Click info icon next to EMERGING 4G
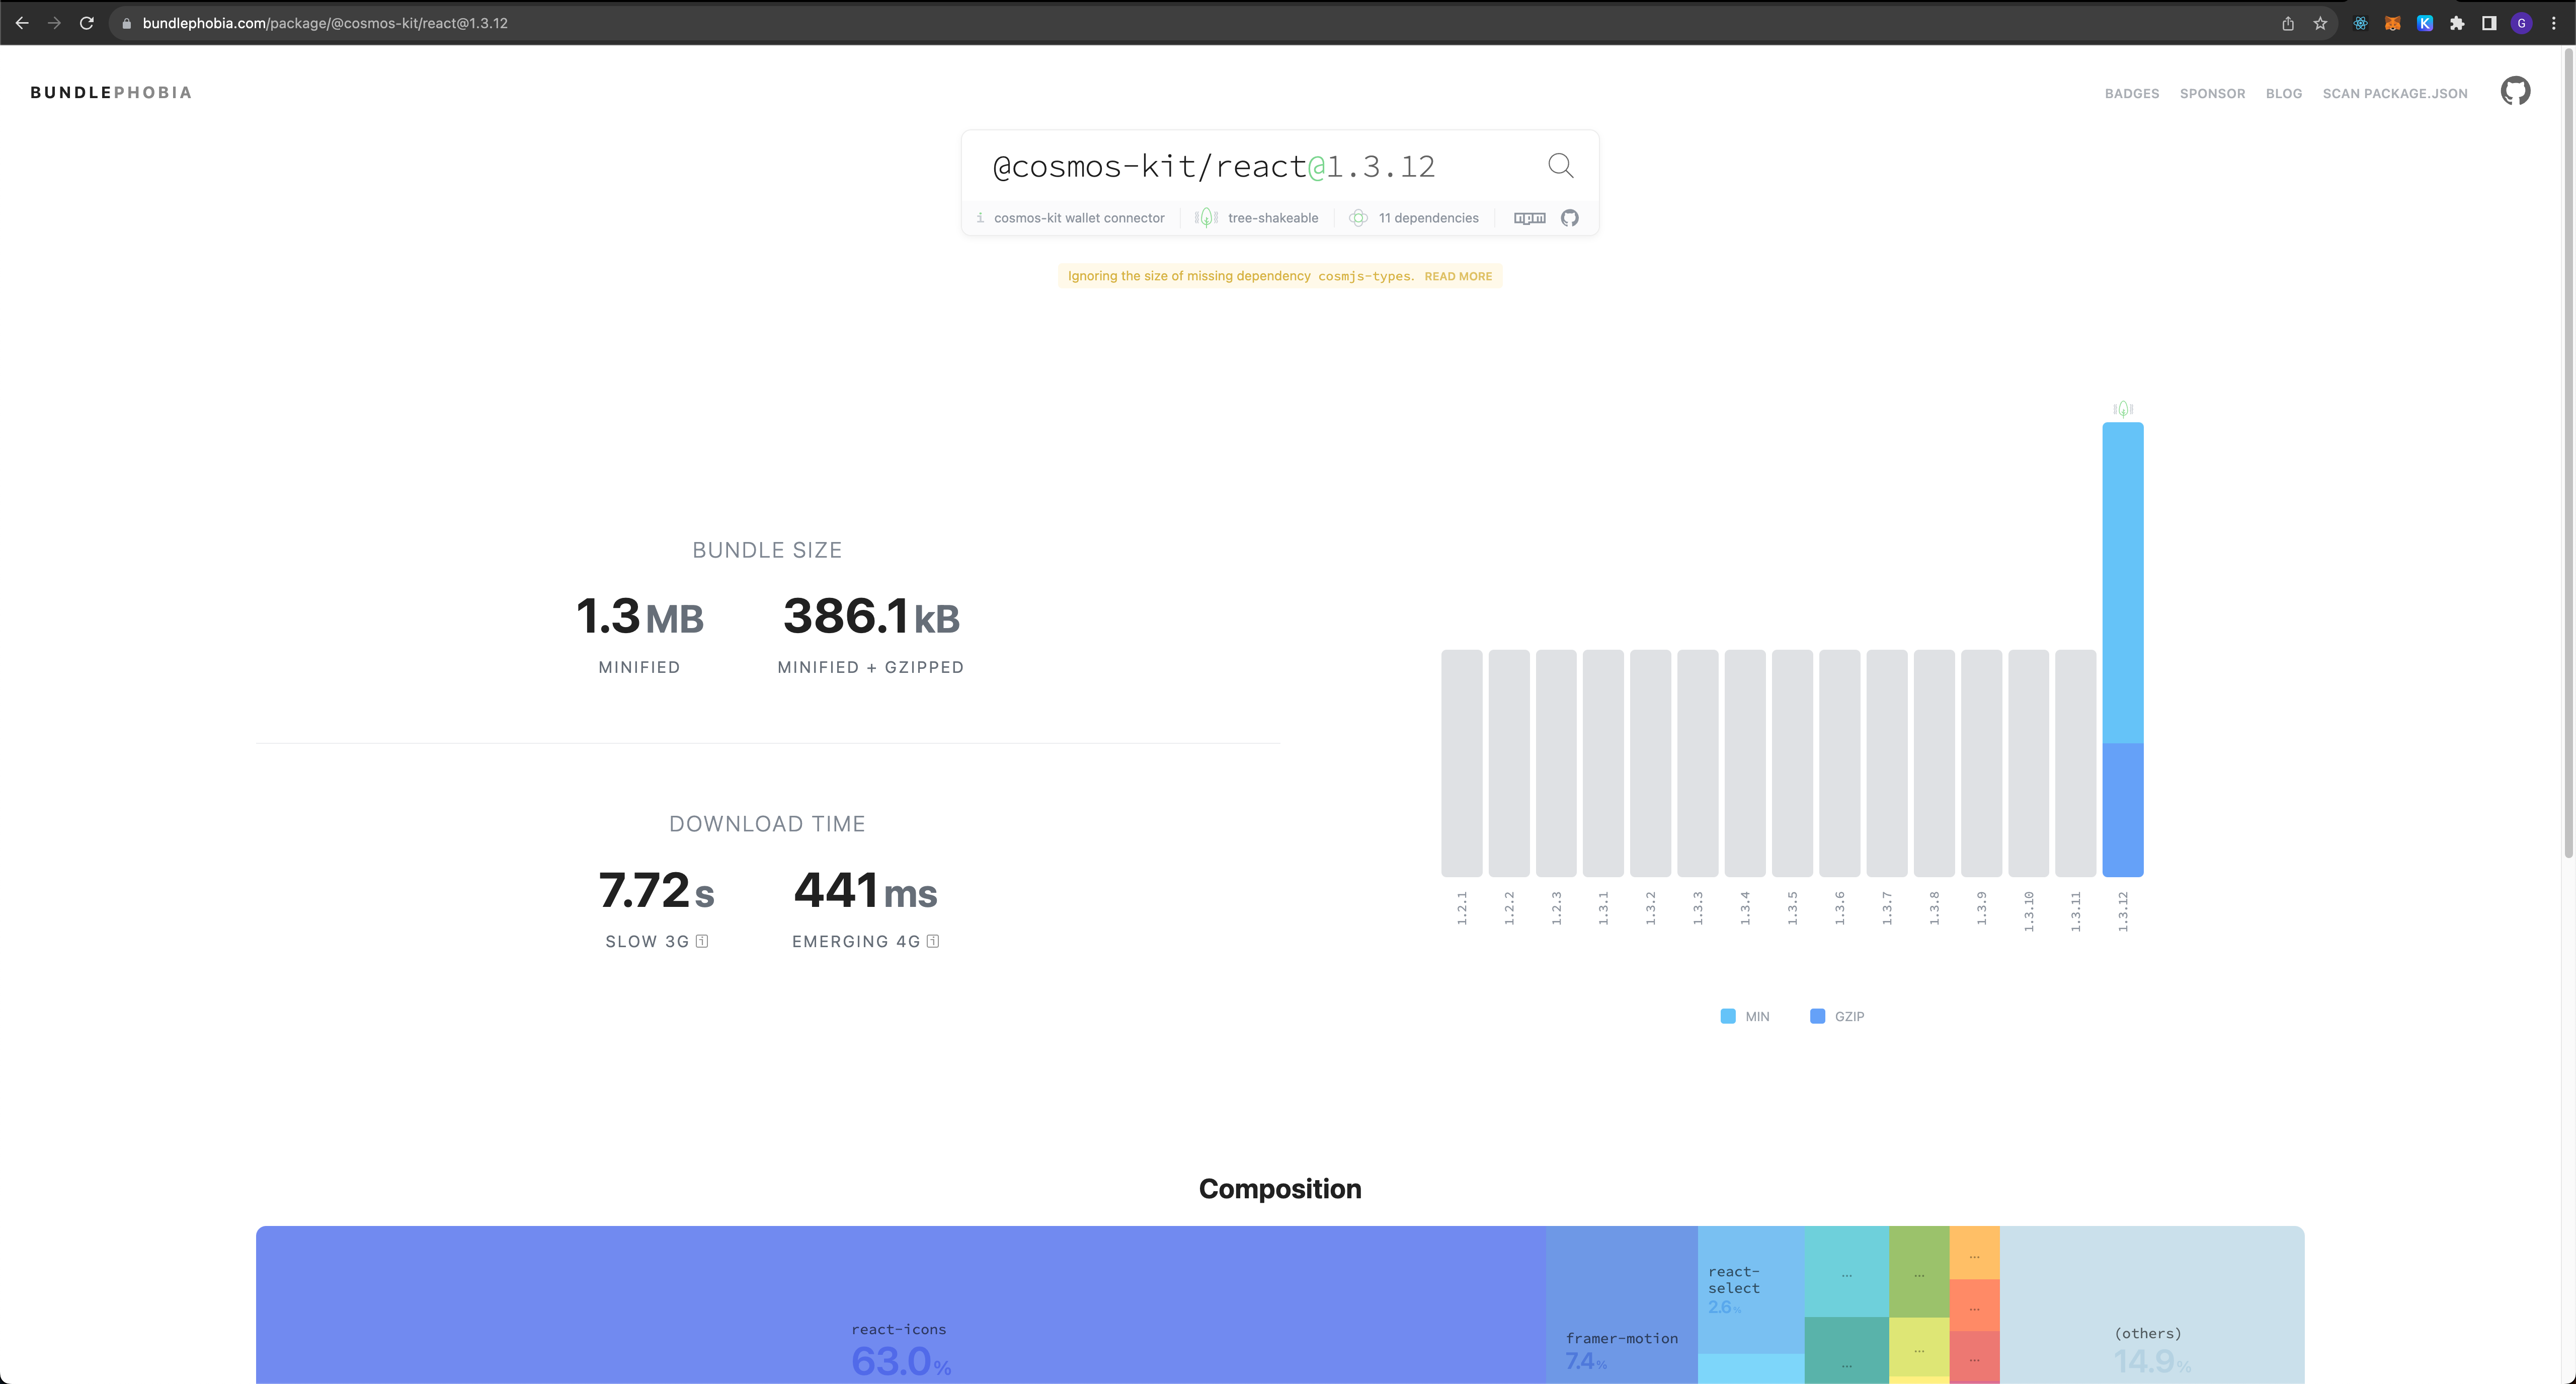 (933, 941)
